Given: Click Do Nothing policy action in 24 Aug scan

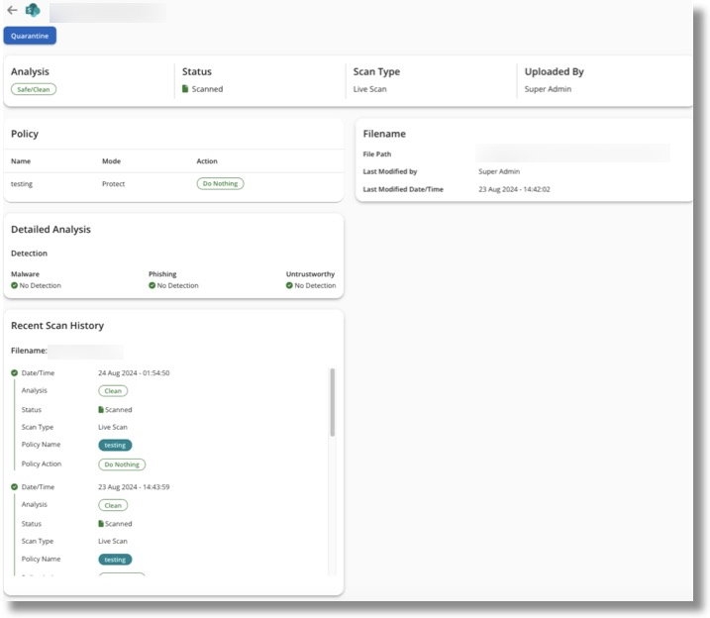Looking at the screenshot, I should [x=122, y=464].
